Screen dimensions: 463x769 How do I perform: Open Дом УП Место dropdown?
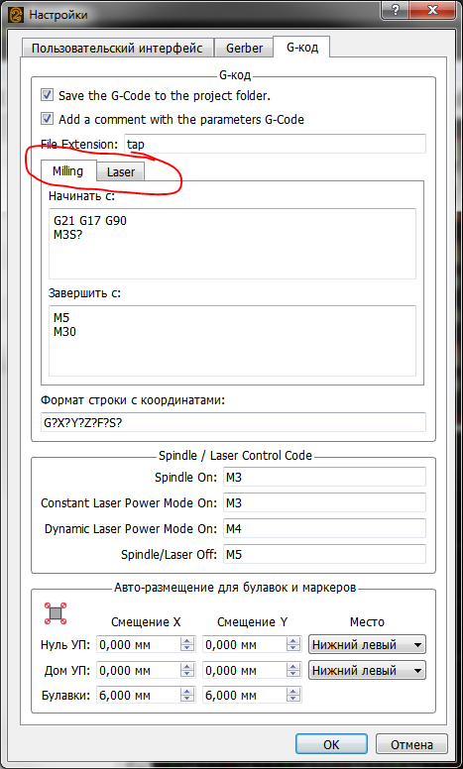coord(367,670)
